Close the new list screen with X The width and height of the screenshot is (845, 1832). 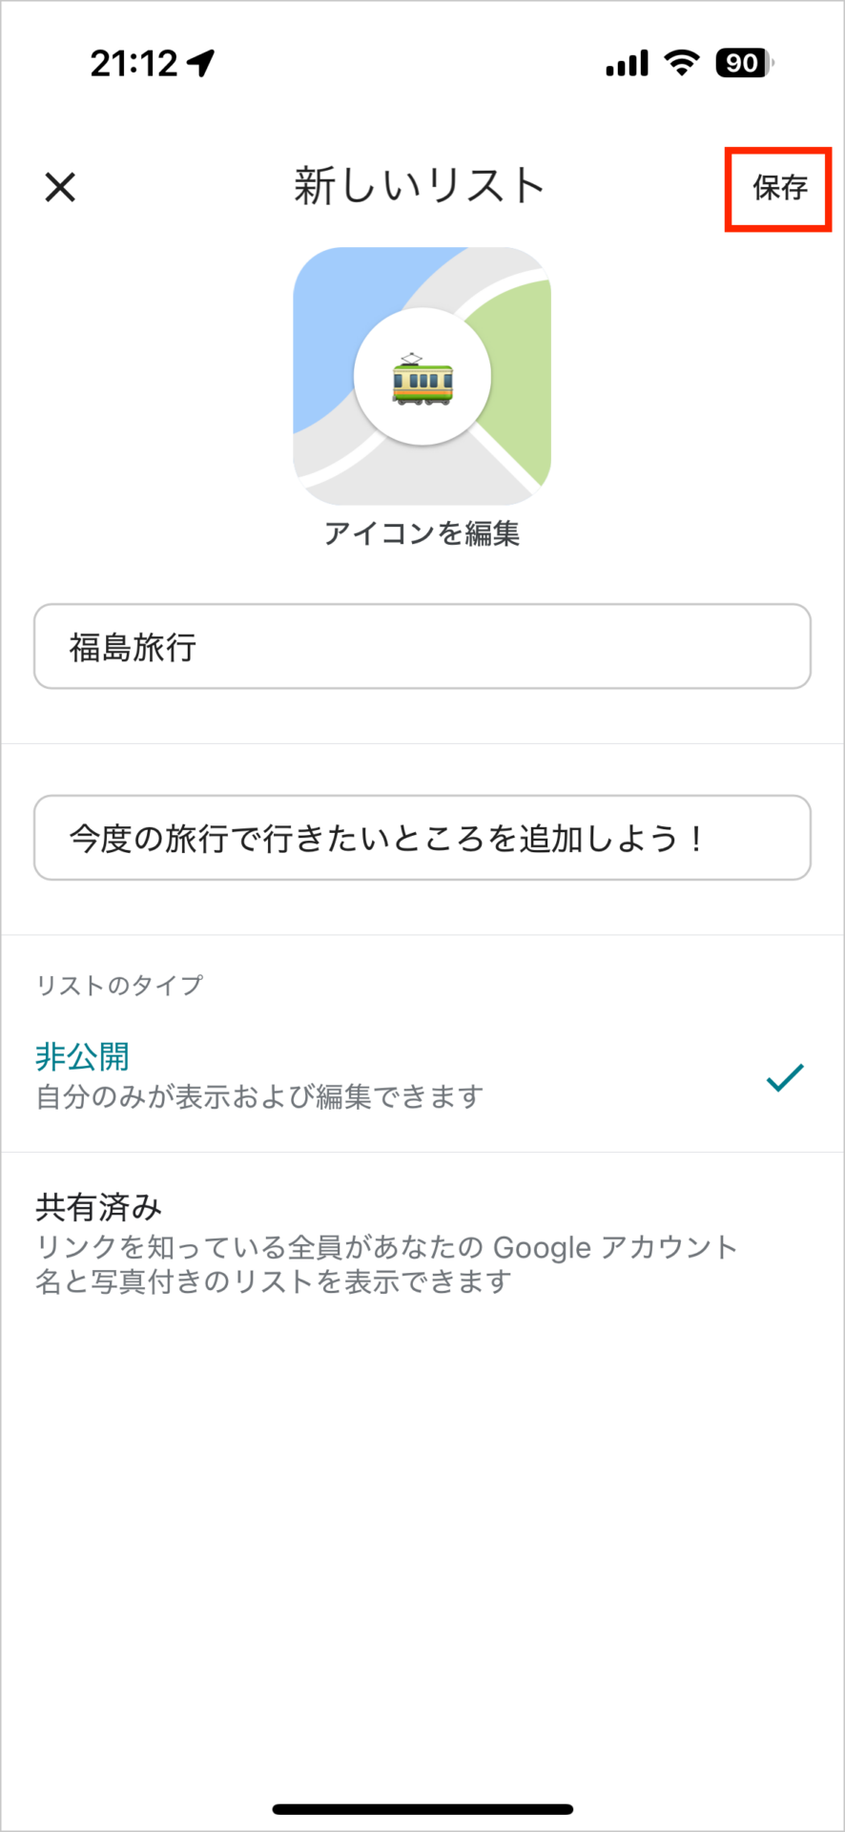(x=60, y=187)
